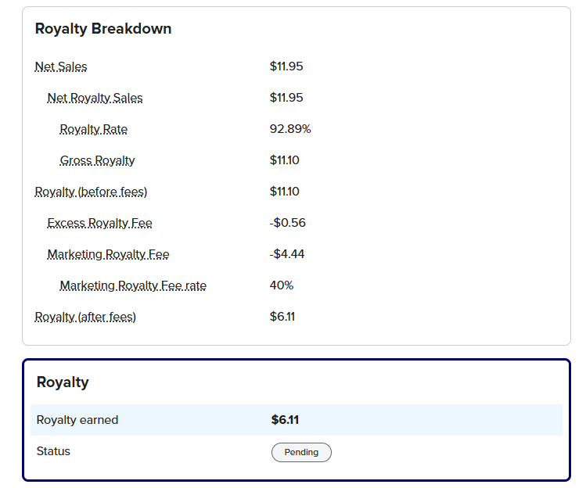The height and width of the screenshot is (488, 586).
Task: Click the -$0.56 excess fee value
Action: tap(287, 223)
